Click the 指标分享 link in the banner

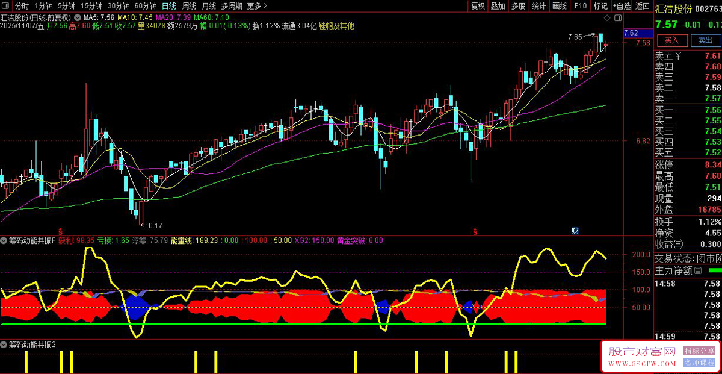tap(700, 352)
